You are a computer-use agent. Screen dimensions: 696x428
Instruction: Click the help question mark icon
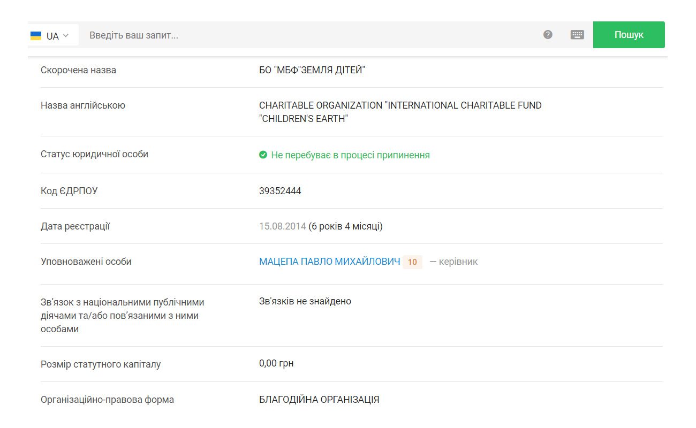[x=548, y=35]
